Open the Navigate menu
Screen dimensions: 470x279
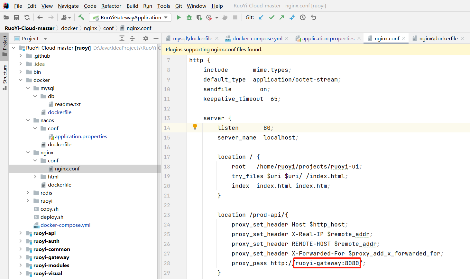(68, 6)
